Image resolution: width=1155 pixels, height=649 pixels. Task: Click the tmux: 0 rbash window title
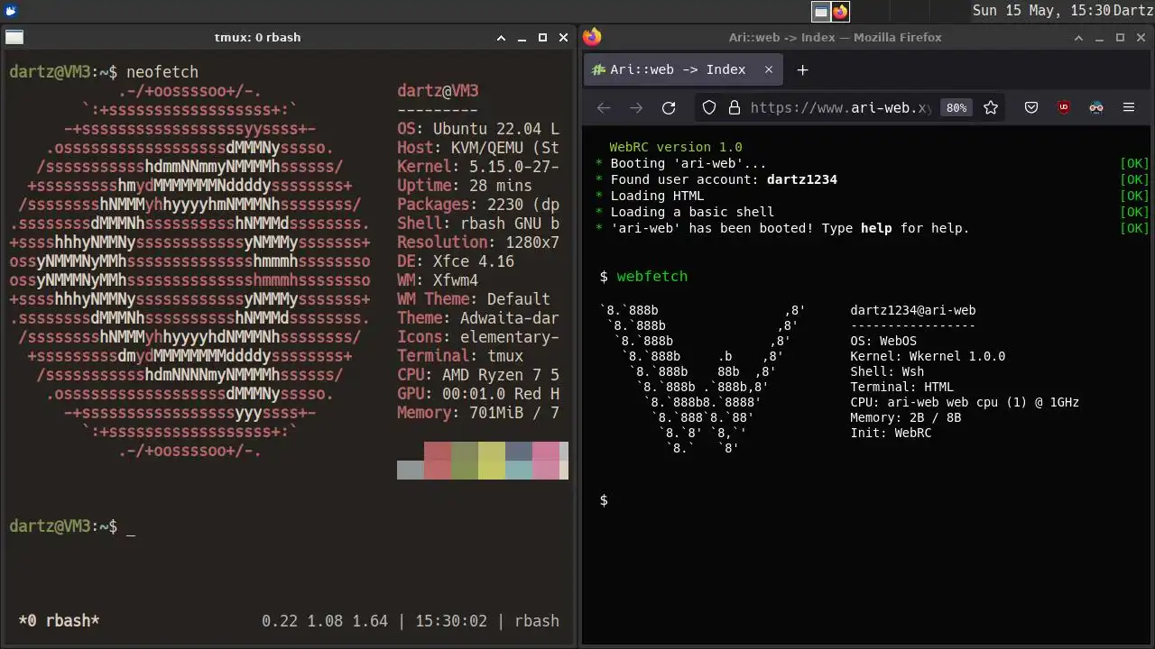click(257, 38)
